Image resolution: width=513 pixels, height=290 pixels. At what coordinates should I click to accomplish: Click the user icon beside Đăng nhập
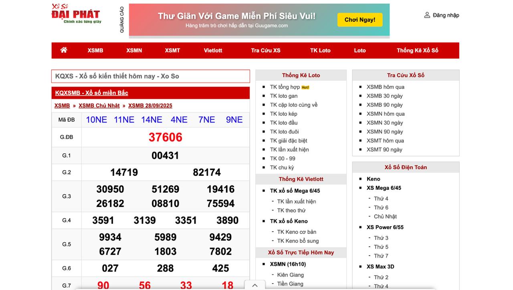[427, 15]
